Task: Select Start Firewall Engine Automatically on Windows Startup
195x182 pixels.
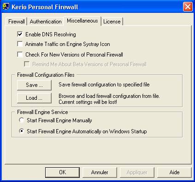Action: point(22,131)
